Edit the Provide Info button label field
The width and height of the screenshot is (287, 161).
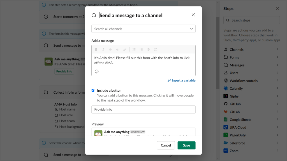click(143, 109)
